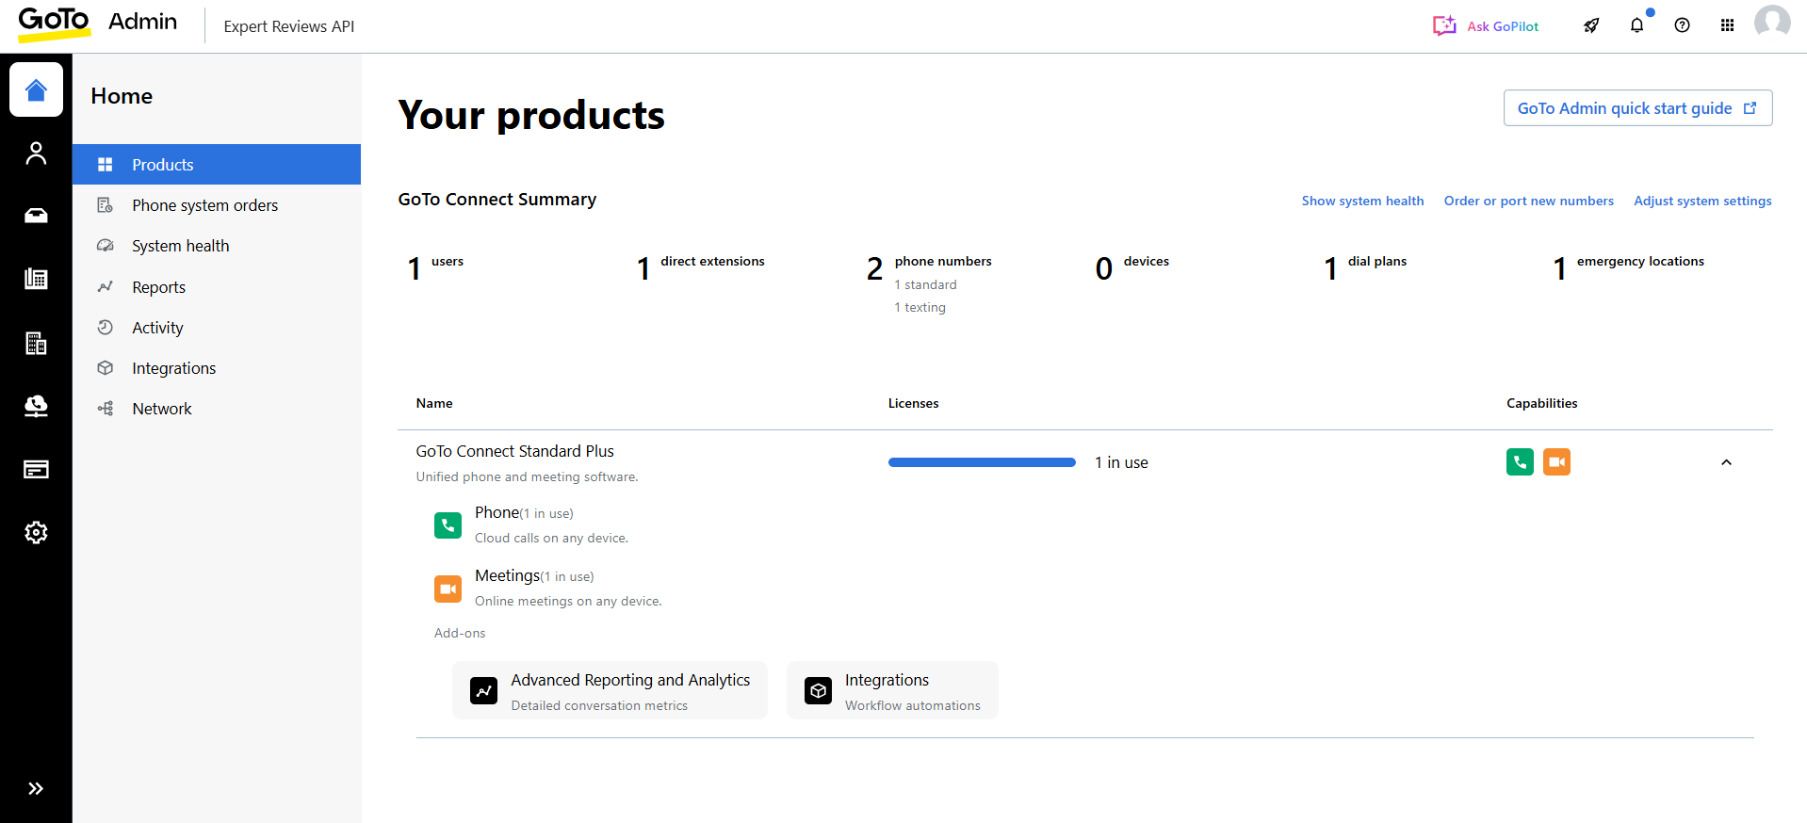
Task: Select Products in the sidebar menu
Action: click(x=217, y=165)
